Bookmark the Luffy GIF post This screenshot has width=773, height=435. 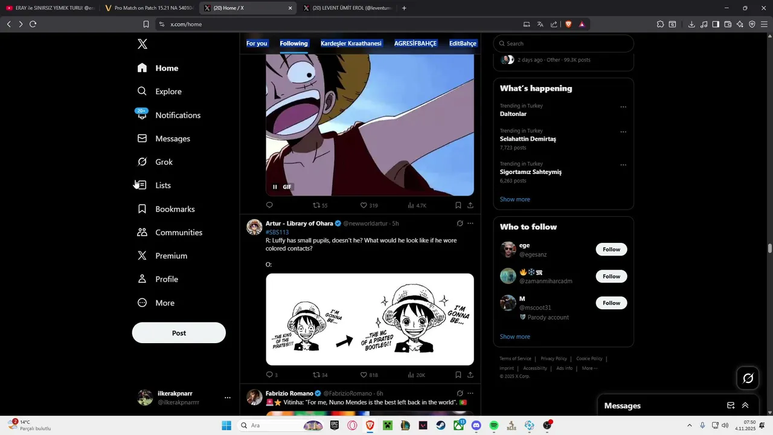click(x=458, y=205)
